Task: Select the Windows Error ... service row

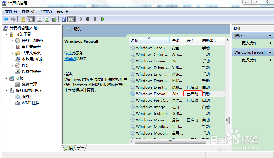Action: pyautogui.click(x=177, y=74)
